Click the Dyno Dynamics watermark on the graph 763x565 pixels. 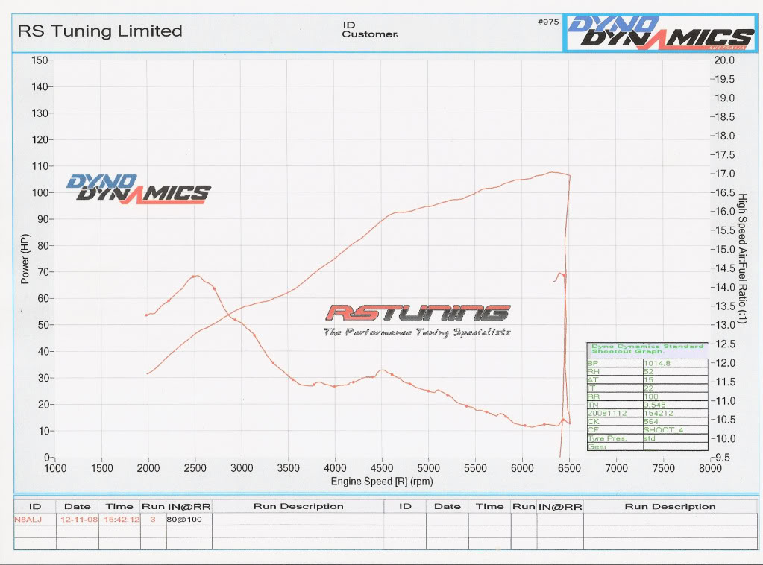point(138,189)
